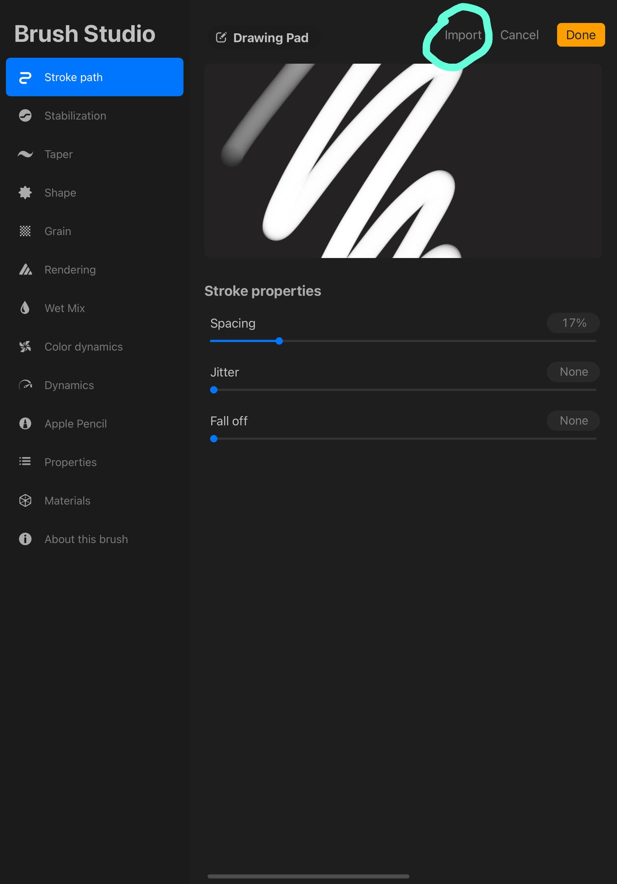Open the Rendering settings icon
The image size is (617, 884).
point(25,270)
